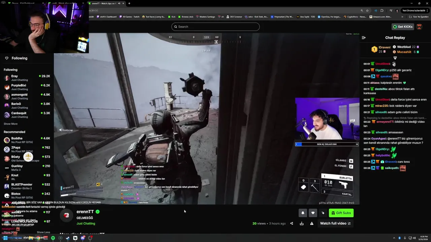Viewport: 431px width, 242px height.
Task: Download the clip with the download icon
Action: [302, 223]
